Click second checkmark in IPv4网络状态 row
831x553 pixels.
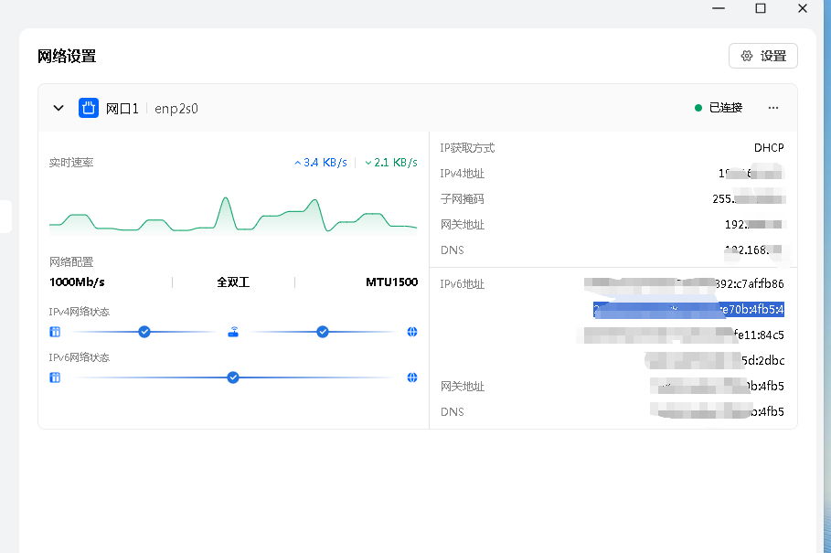point(323,332)
